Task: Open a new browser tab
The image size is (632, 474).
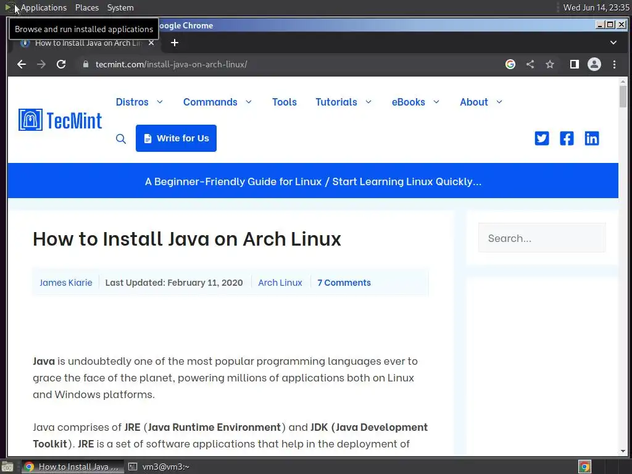Action: click(175, 43)
